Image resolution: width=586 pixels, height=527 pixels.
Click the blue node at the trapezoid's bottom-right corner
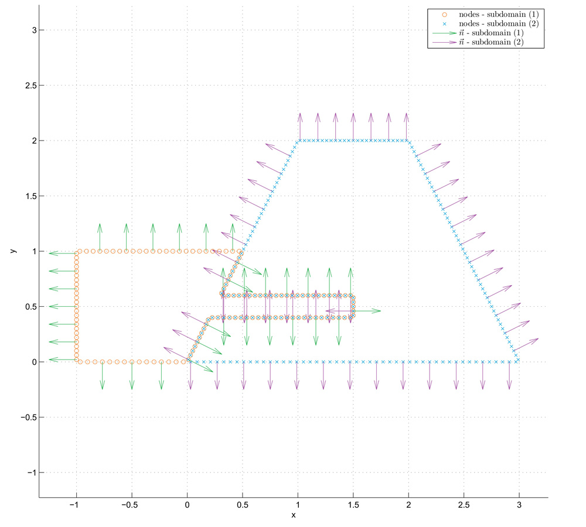click(x=517, y=361)
